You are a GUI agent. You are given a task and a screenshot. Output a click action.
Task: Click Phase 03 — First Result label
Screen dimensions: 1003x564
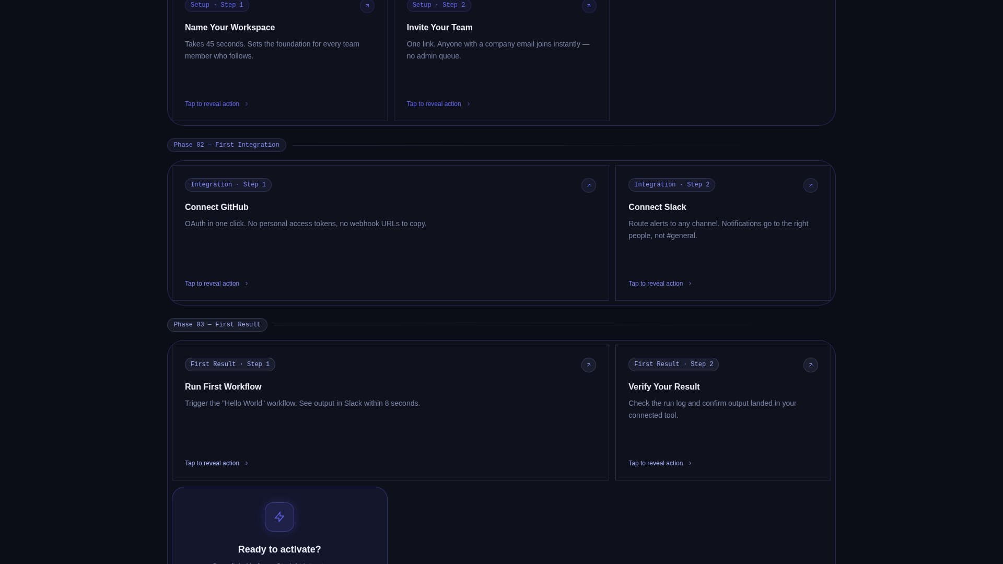coord(217,325)
